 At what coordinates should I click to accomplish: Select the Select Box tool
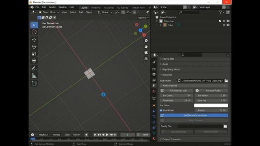(34, 25)
